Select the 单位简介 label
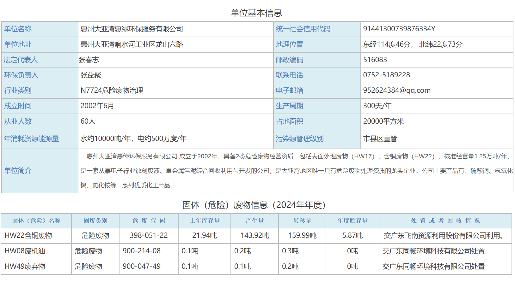The height and width of the screenshot is (282, 515). [x=18, y=171]
